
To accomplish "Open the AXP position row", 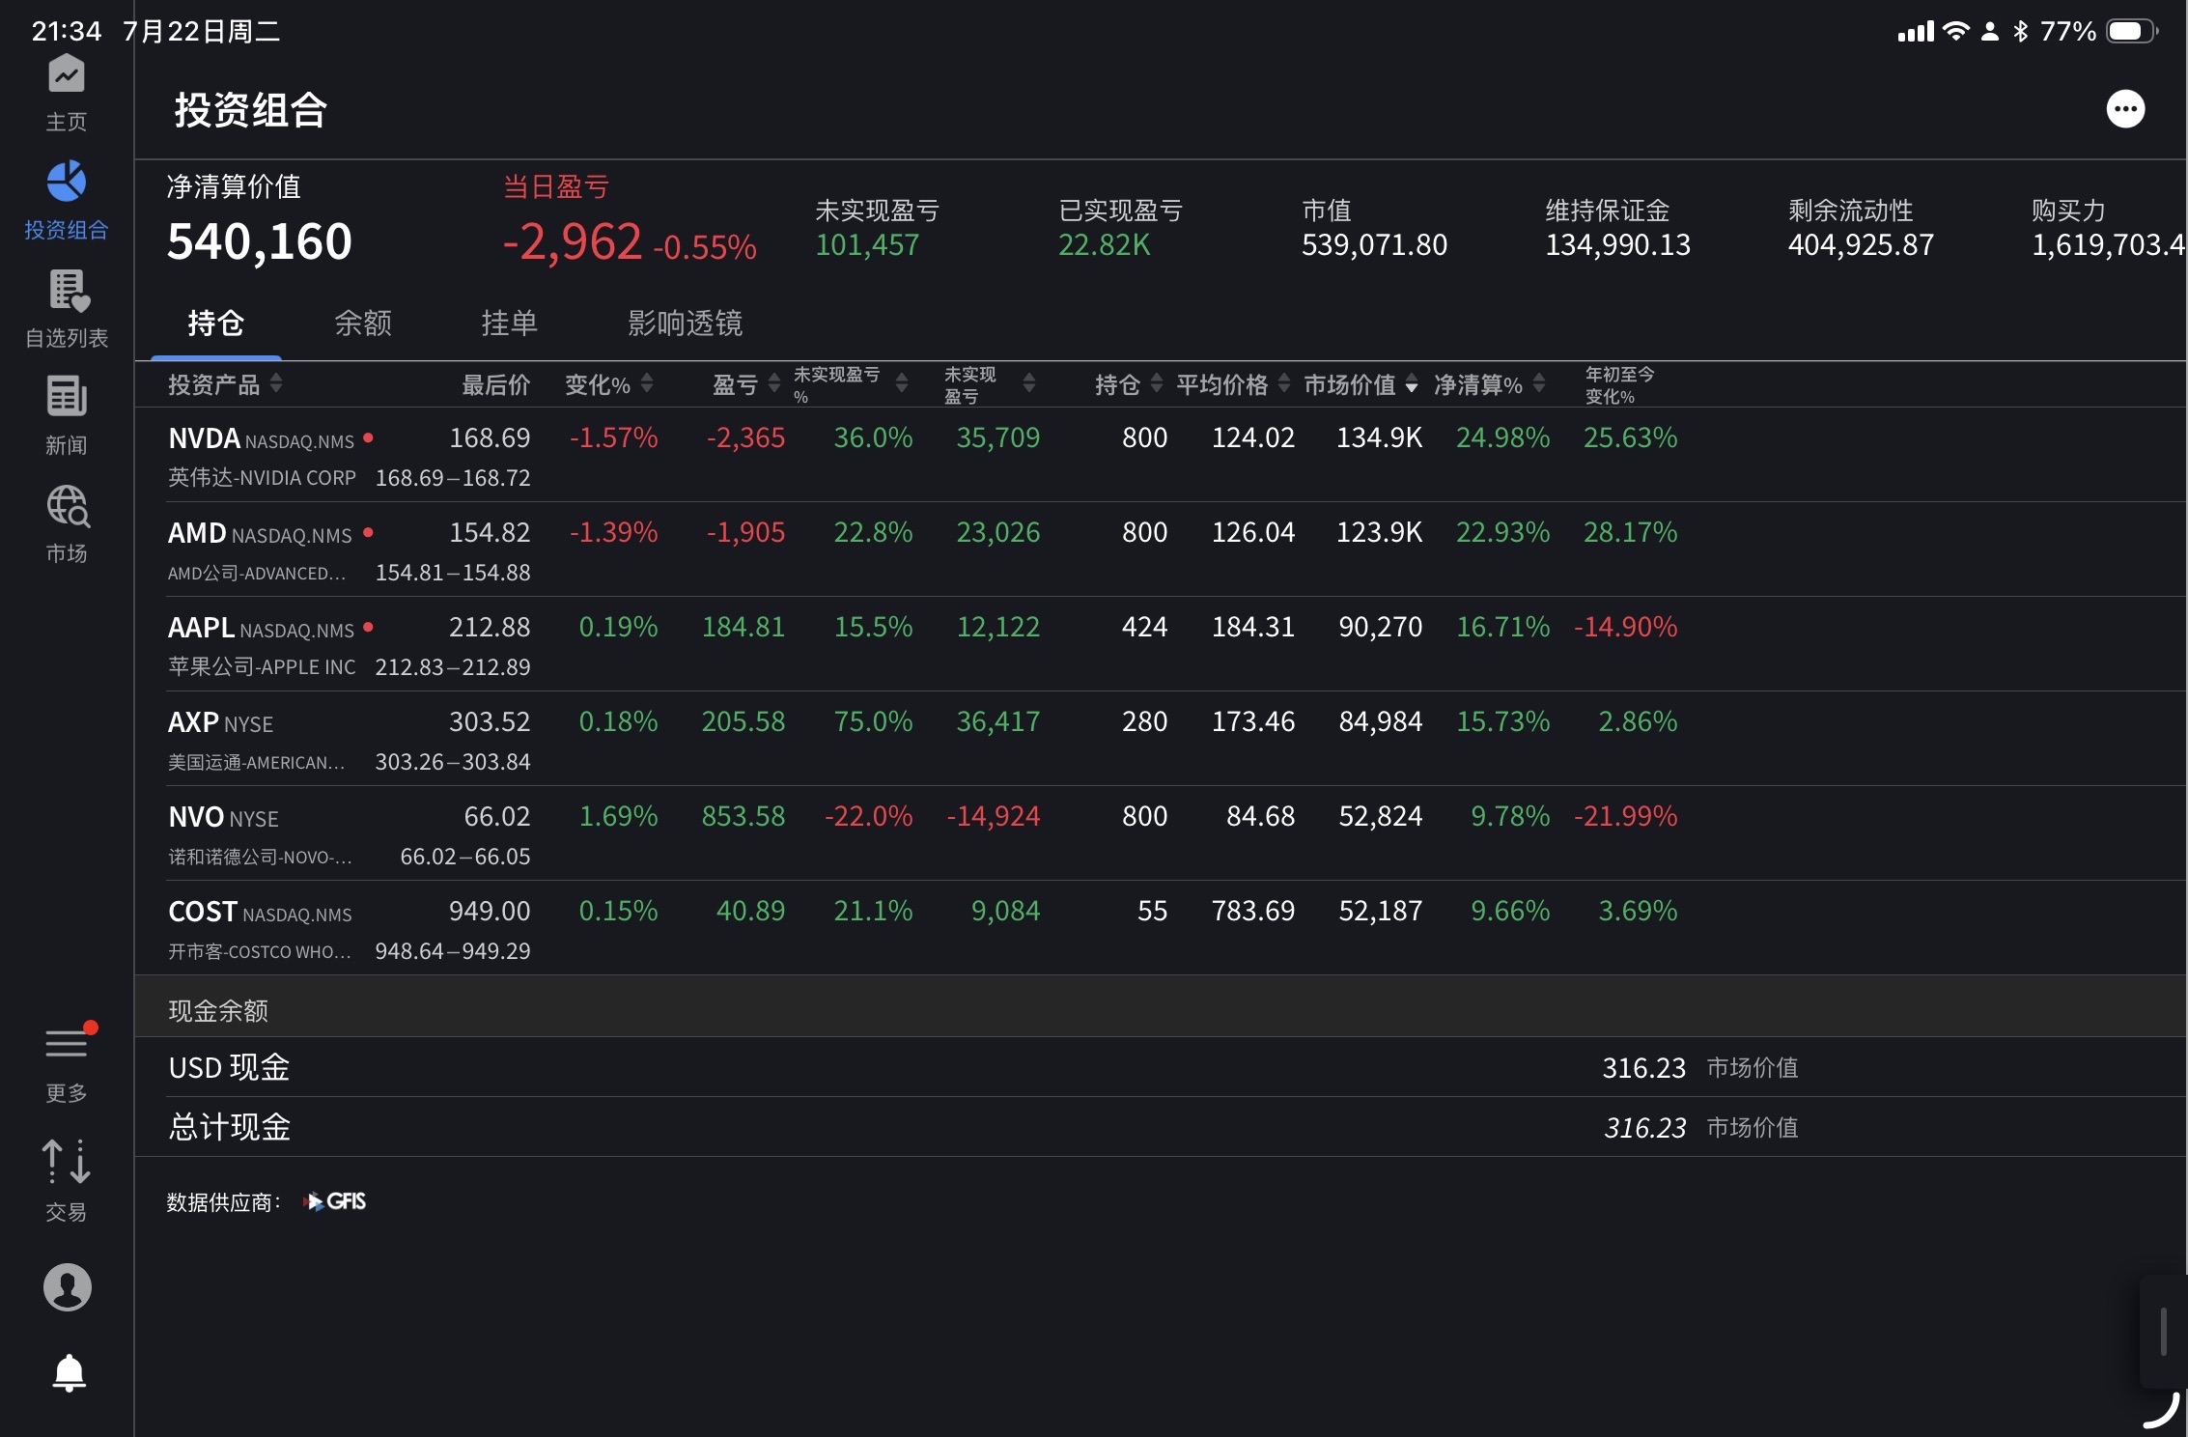I will [x=1160, y=739].
